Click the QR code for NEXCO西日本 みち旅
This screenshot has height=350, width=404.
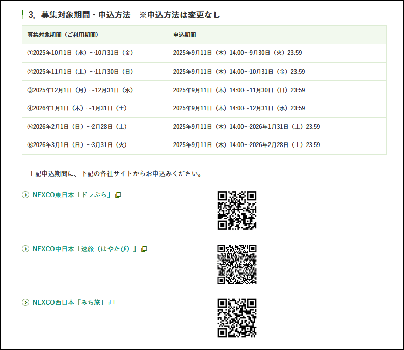(x=237, y=318)
